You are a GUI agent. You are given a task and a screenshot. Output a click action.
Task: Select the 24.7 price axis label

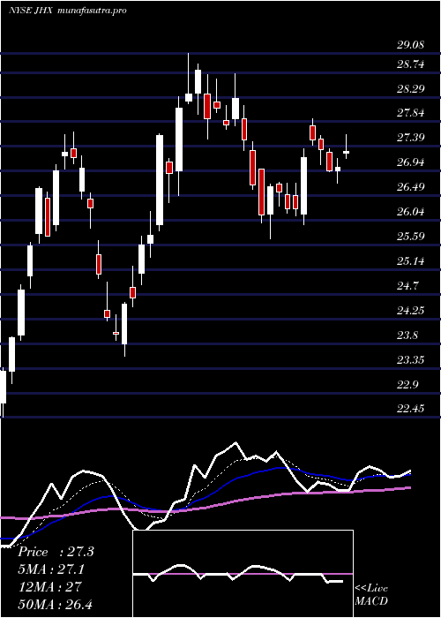pos(407,286)
